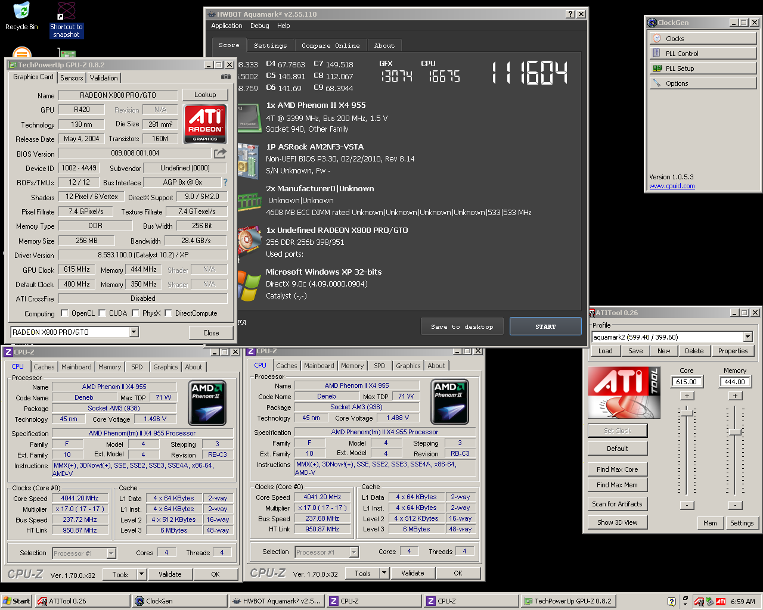This screenshot has height=610, width=763.
Task: Switch to TechPowerUp GPU-Z from the taskbar
Action: click(568, 601)
